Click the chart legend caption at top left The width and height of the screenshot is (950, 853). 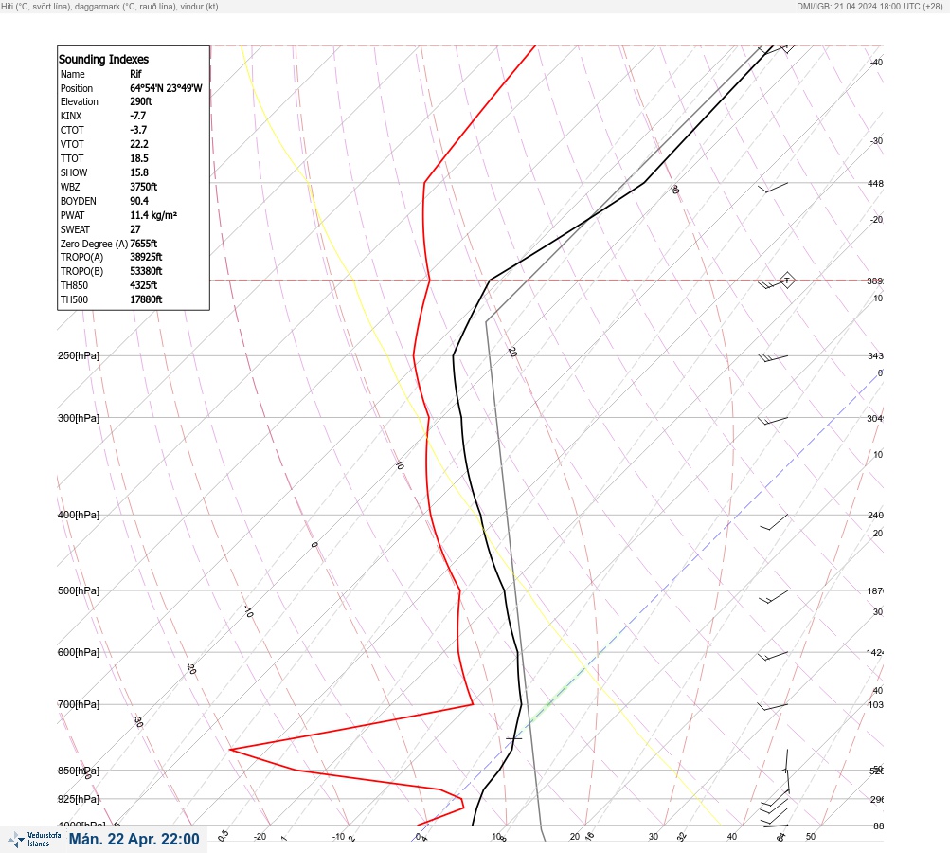coord(110,7)
